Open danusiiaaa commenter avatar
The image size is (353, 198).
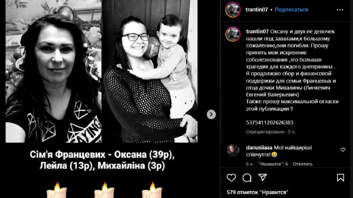(x=233, y=150)
